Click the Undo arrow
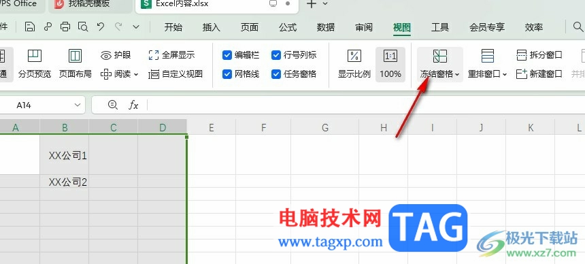The height and width of the screenshot is (264, 585). coord(101,27)
